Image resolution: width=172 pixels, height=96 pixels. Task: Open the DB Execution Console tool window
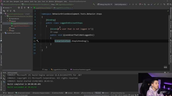click(x=23, y=93)
